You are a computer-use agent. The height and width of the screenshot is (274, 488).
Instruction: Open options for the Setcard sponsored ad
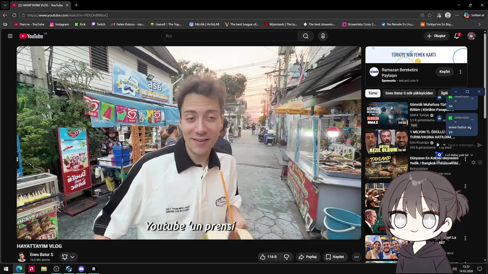click(461, 72)
